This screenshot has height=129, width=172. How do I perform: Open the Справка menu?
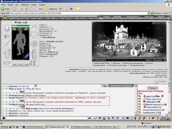tap(42, 5)
